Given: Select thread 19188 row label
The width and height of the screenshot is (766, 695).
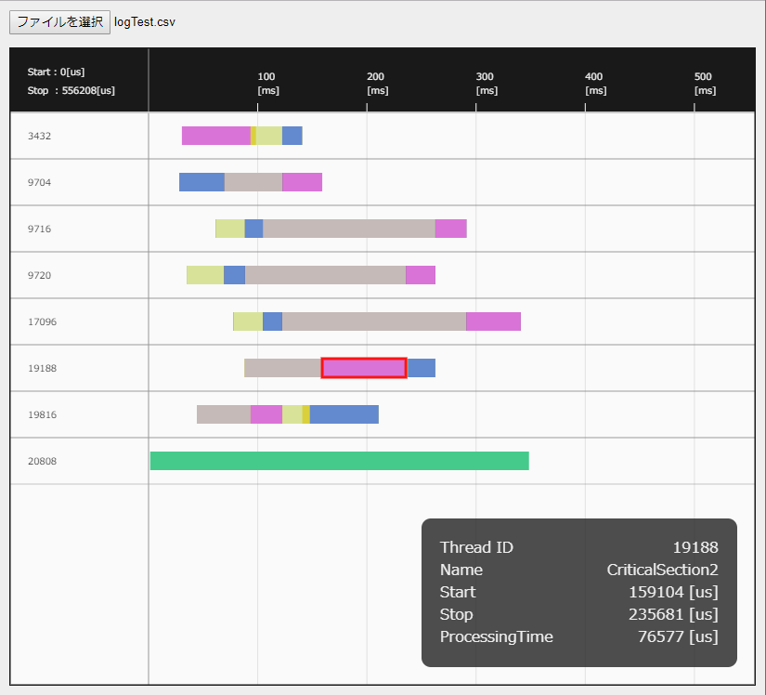Looking at the screenshot, I should 42,368.
